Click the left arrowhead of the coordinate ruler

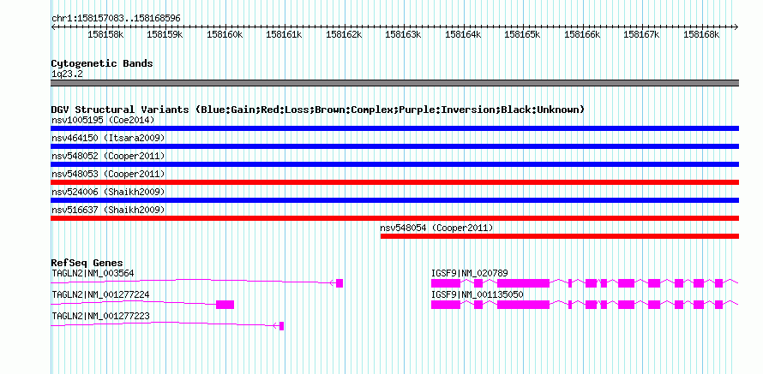(x=53, y=27)
